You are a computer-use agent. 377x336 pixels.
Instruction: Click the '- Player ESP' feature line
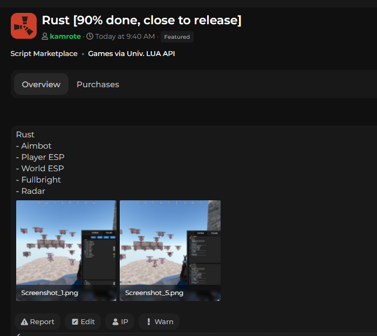(40, 157)
